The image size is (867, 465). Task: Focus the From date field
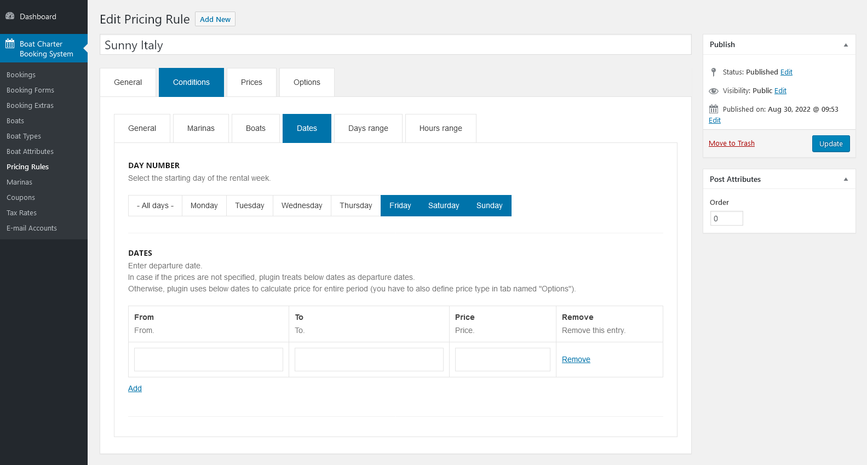208,359
